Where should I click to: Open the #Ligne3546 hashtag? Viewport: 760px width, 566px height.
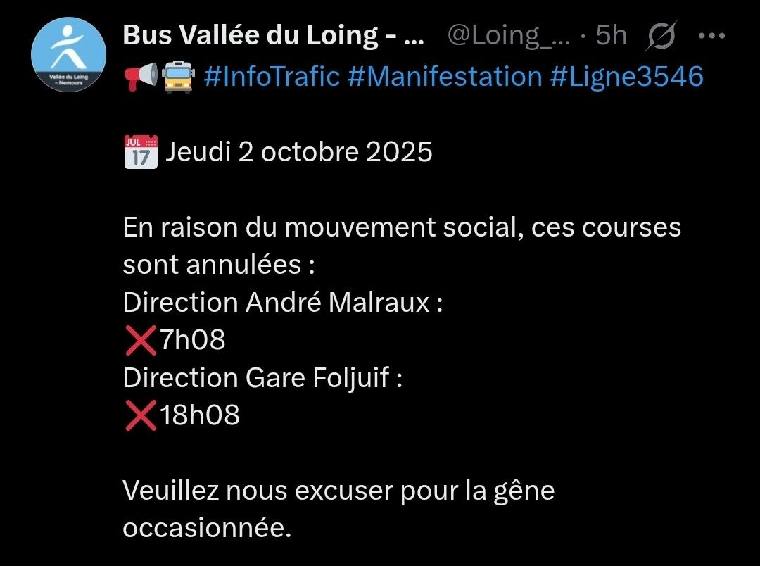[x=626, y=76]
